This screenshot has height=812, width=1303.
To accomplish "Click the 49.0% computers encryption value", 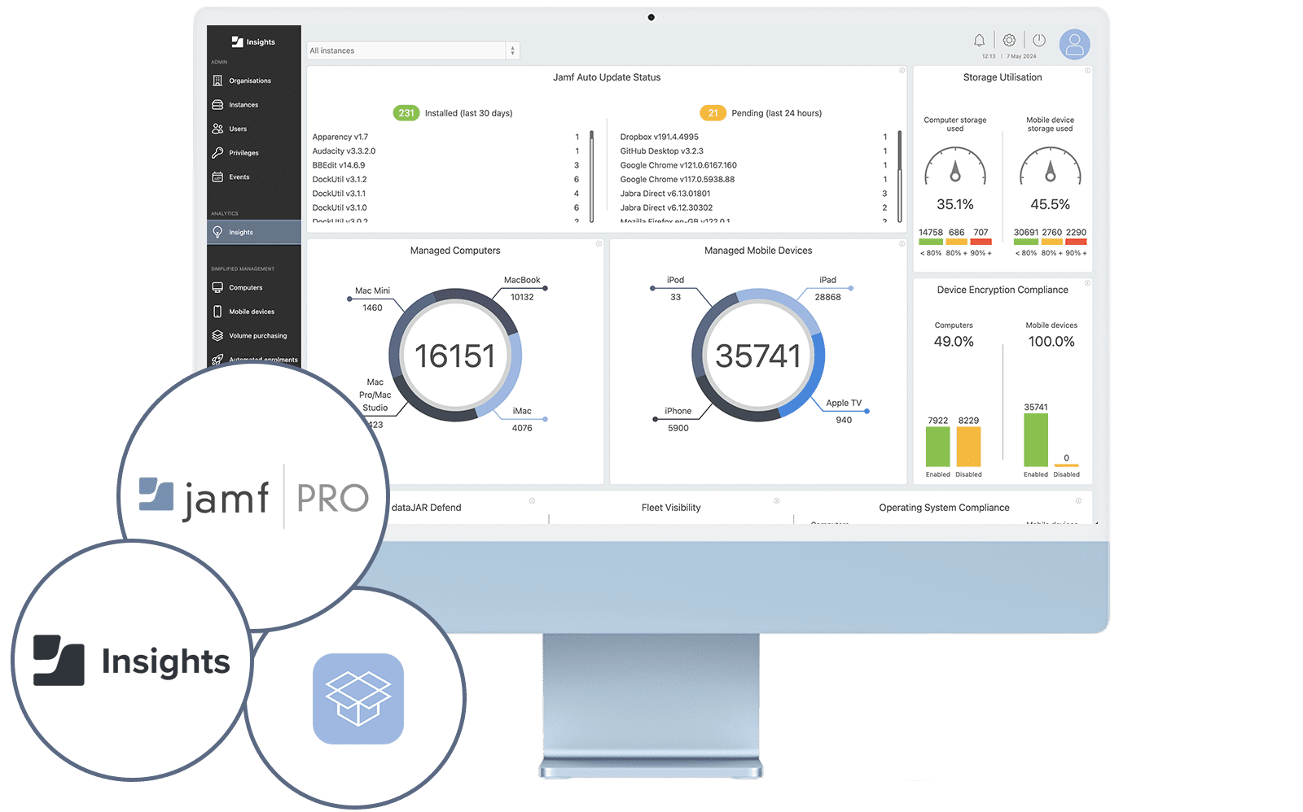I will [954, 342].
